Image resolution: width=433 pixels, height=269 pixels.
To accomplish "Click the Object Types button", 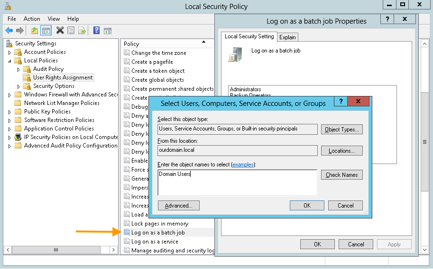I will point(341,130).
